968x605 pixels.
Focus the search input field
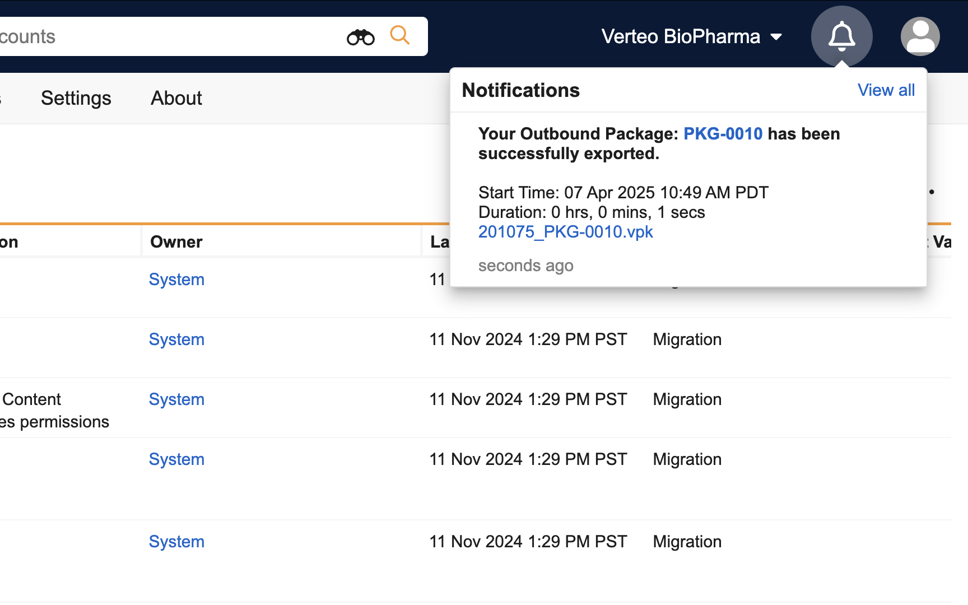[x=168, y=36]
